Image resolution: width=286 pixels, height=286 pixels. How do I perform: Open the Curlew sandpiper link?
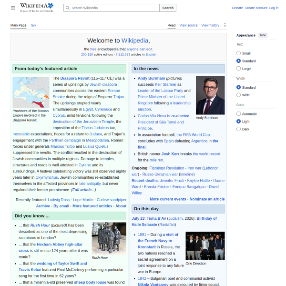111,200
